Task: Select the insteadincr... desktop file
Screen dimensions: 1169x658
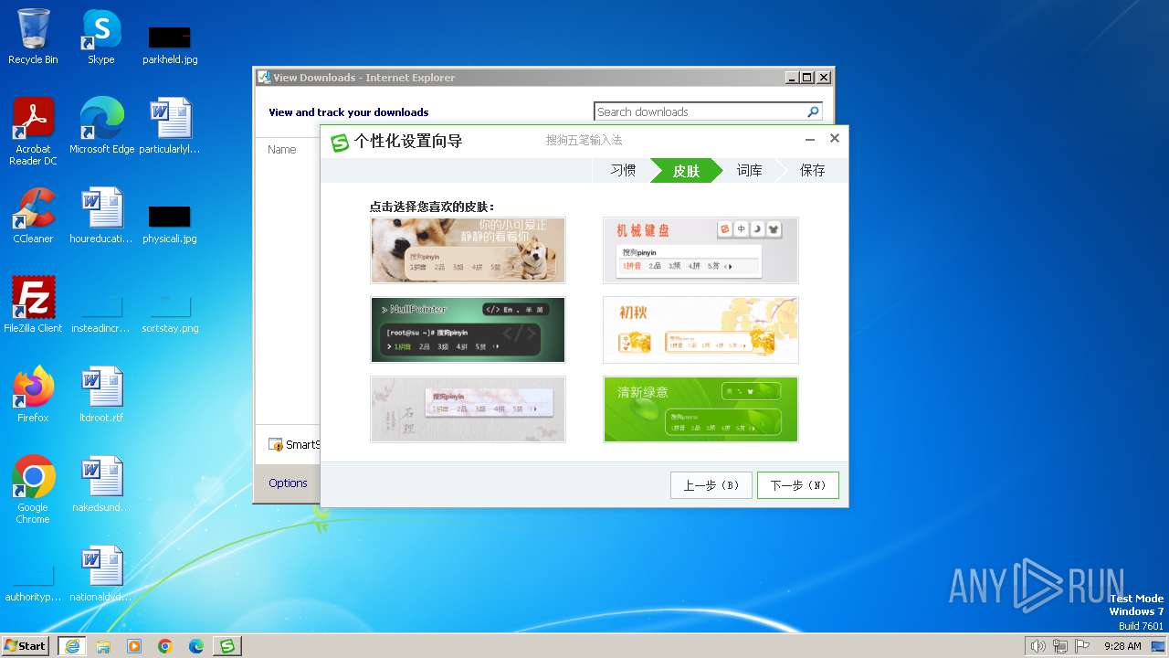Action: [101, 313]
